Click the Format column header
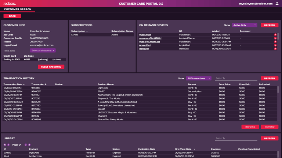Image resolution: width=282 pixels, height=158 pixels. click(192, 84)
